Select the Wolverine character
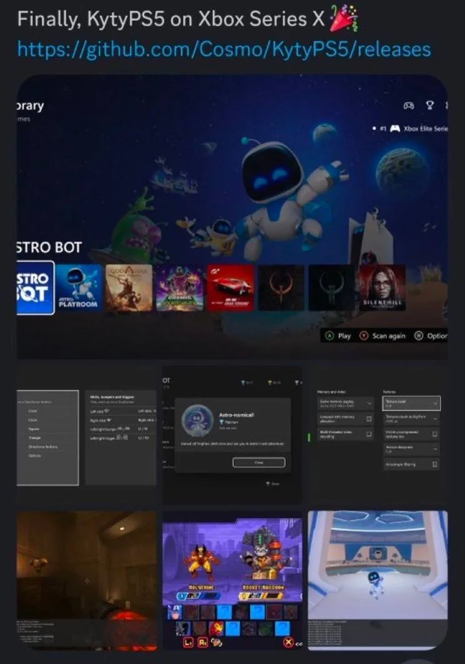The height and width of the screenshot is (664, 465). tap(202, 563)
